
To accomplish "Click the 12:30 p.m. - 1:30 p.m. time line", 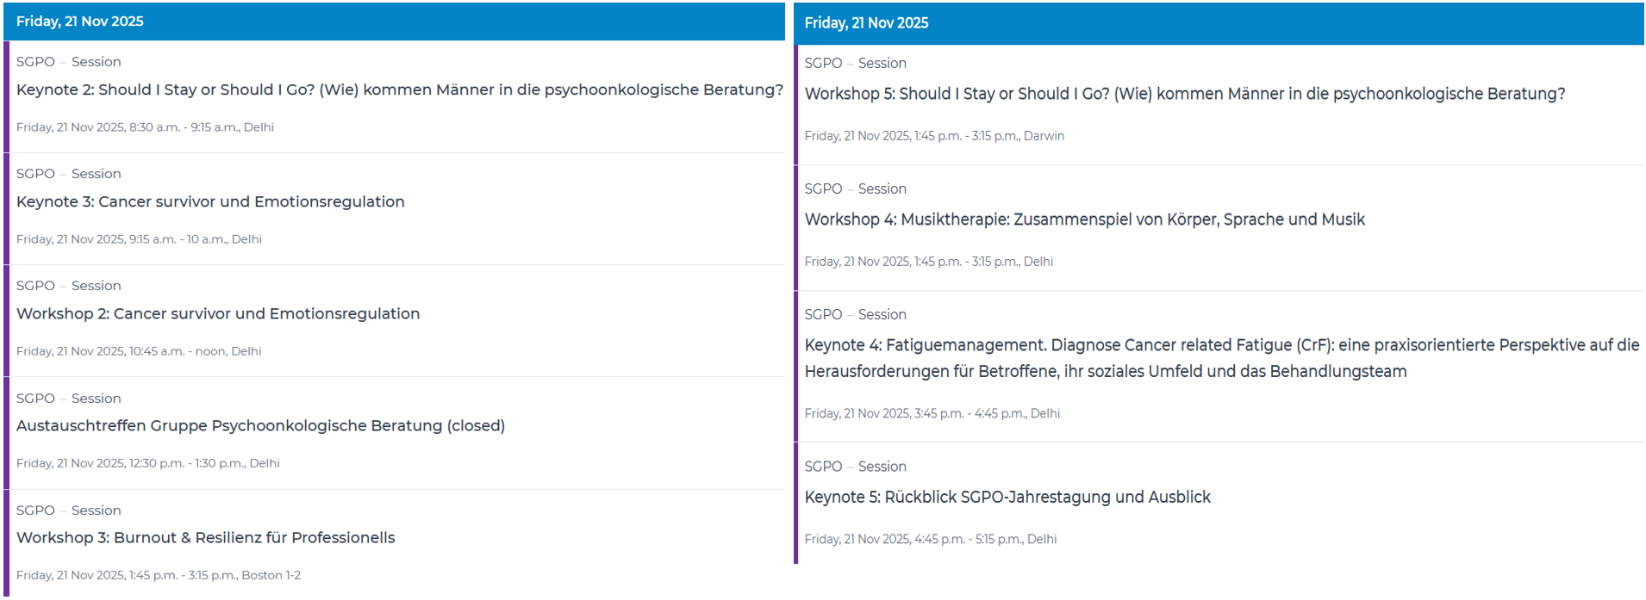I will pos(147,463).
